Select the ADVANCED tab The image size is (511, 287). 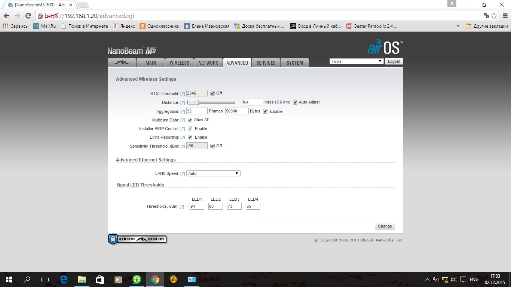(x=237, y=63)
